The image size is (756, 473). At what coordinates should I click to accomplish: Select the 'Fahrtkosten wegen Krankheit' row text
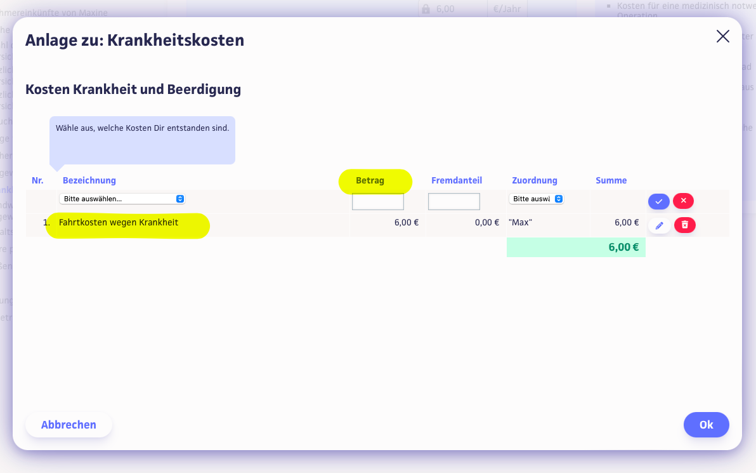[119, 223]
